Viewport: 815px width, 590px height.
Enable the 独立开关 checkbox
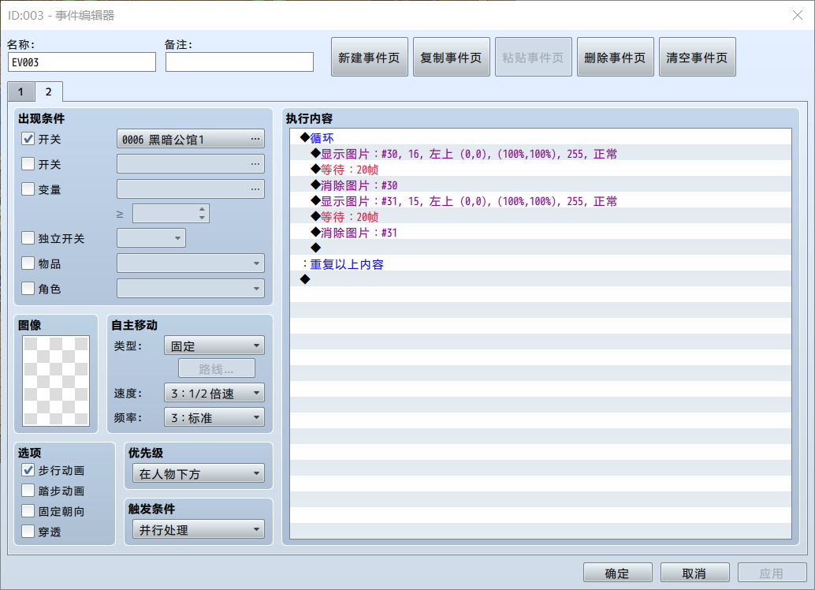(x=28, y=238)
